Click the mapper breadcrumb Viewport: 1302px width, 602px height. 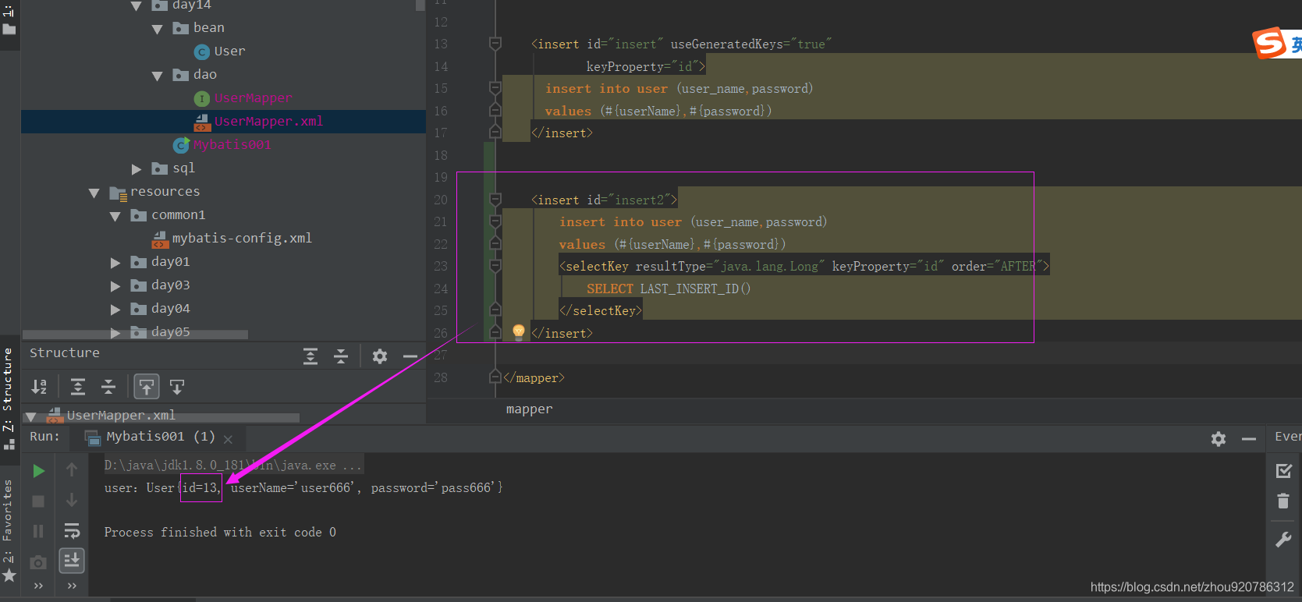pos(529,409)
